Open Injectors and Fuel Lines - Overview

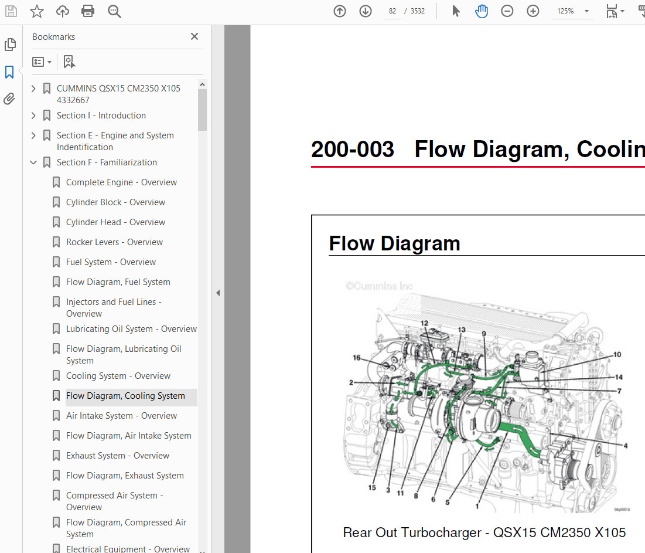coord(114,308)
